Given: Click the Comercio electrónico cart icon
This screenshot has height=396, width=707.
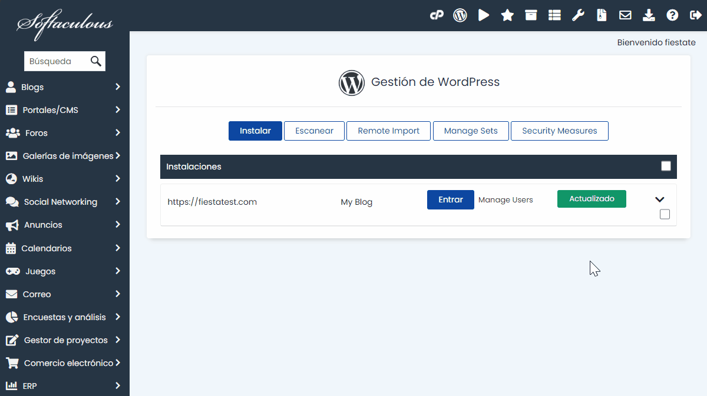Looking at the screenshot, I should (x=12, y=363).
